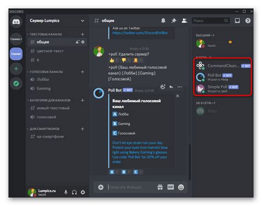Click invite people icon on общее channel
The width and height of the screenshot is (262, 206).
(77, 42)
